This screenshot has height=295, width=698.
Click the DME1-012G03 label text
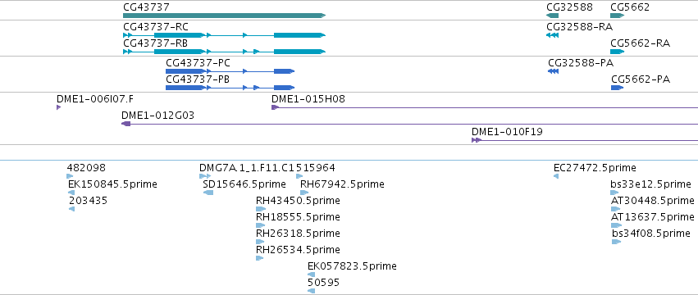[x=158, y=116]
